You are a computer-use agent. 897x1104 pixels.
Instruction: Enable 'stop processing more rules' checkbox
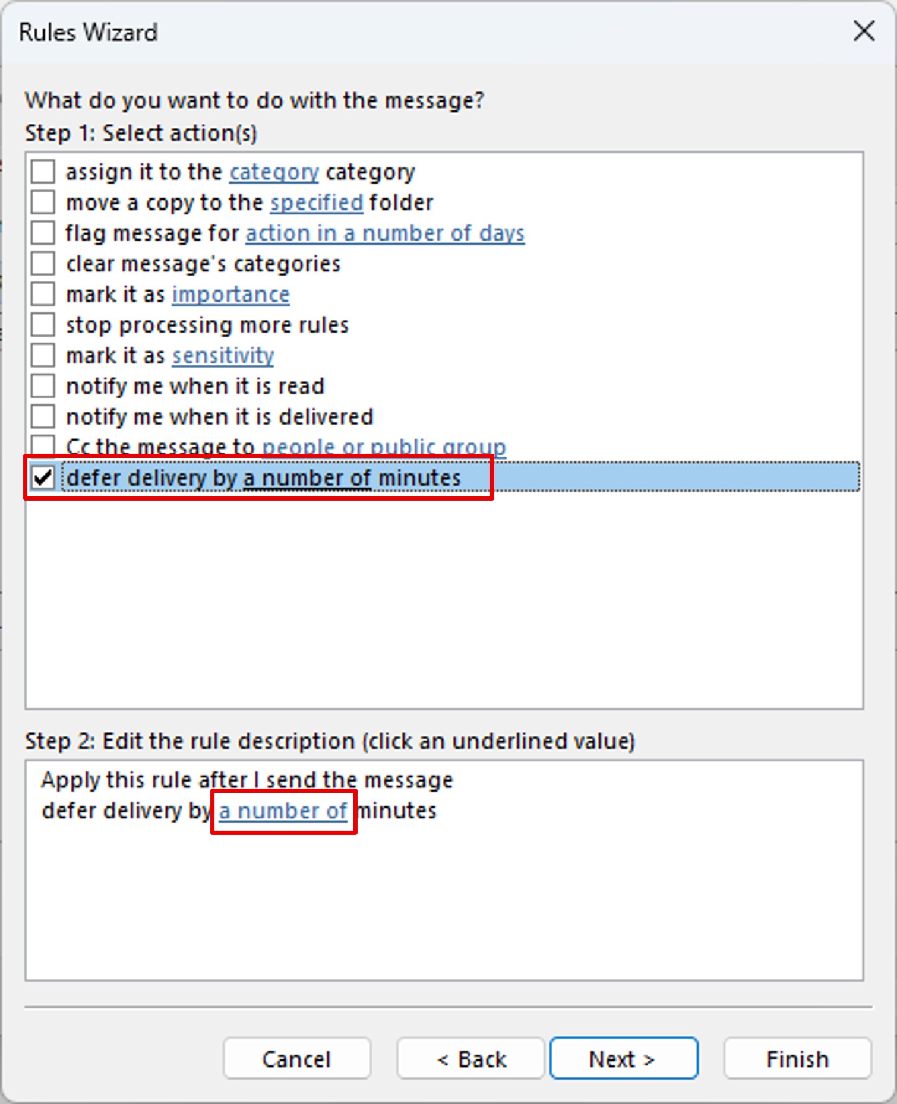click(x=43, y=325)
